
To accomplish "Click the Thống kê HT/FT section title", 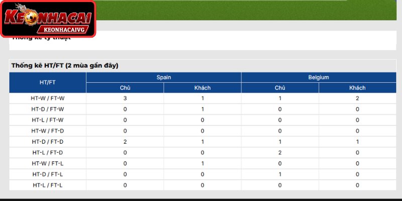I will click(65, 66).
